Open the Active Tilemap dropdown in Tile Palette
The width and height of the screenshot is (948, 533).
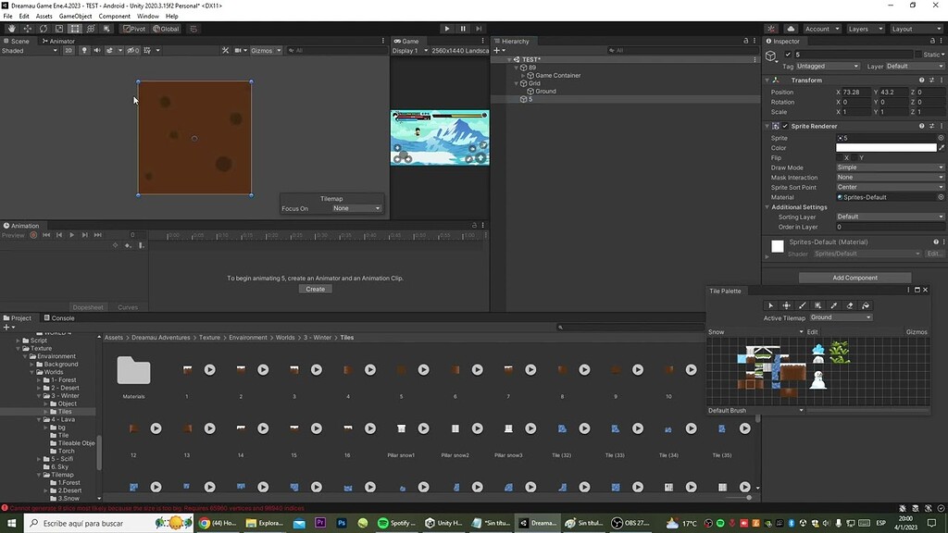pos(841,317)
